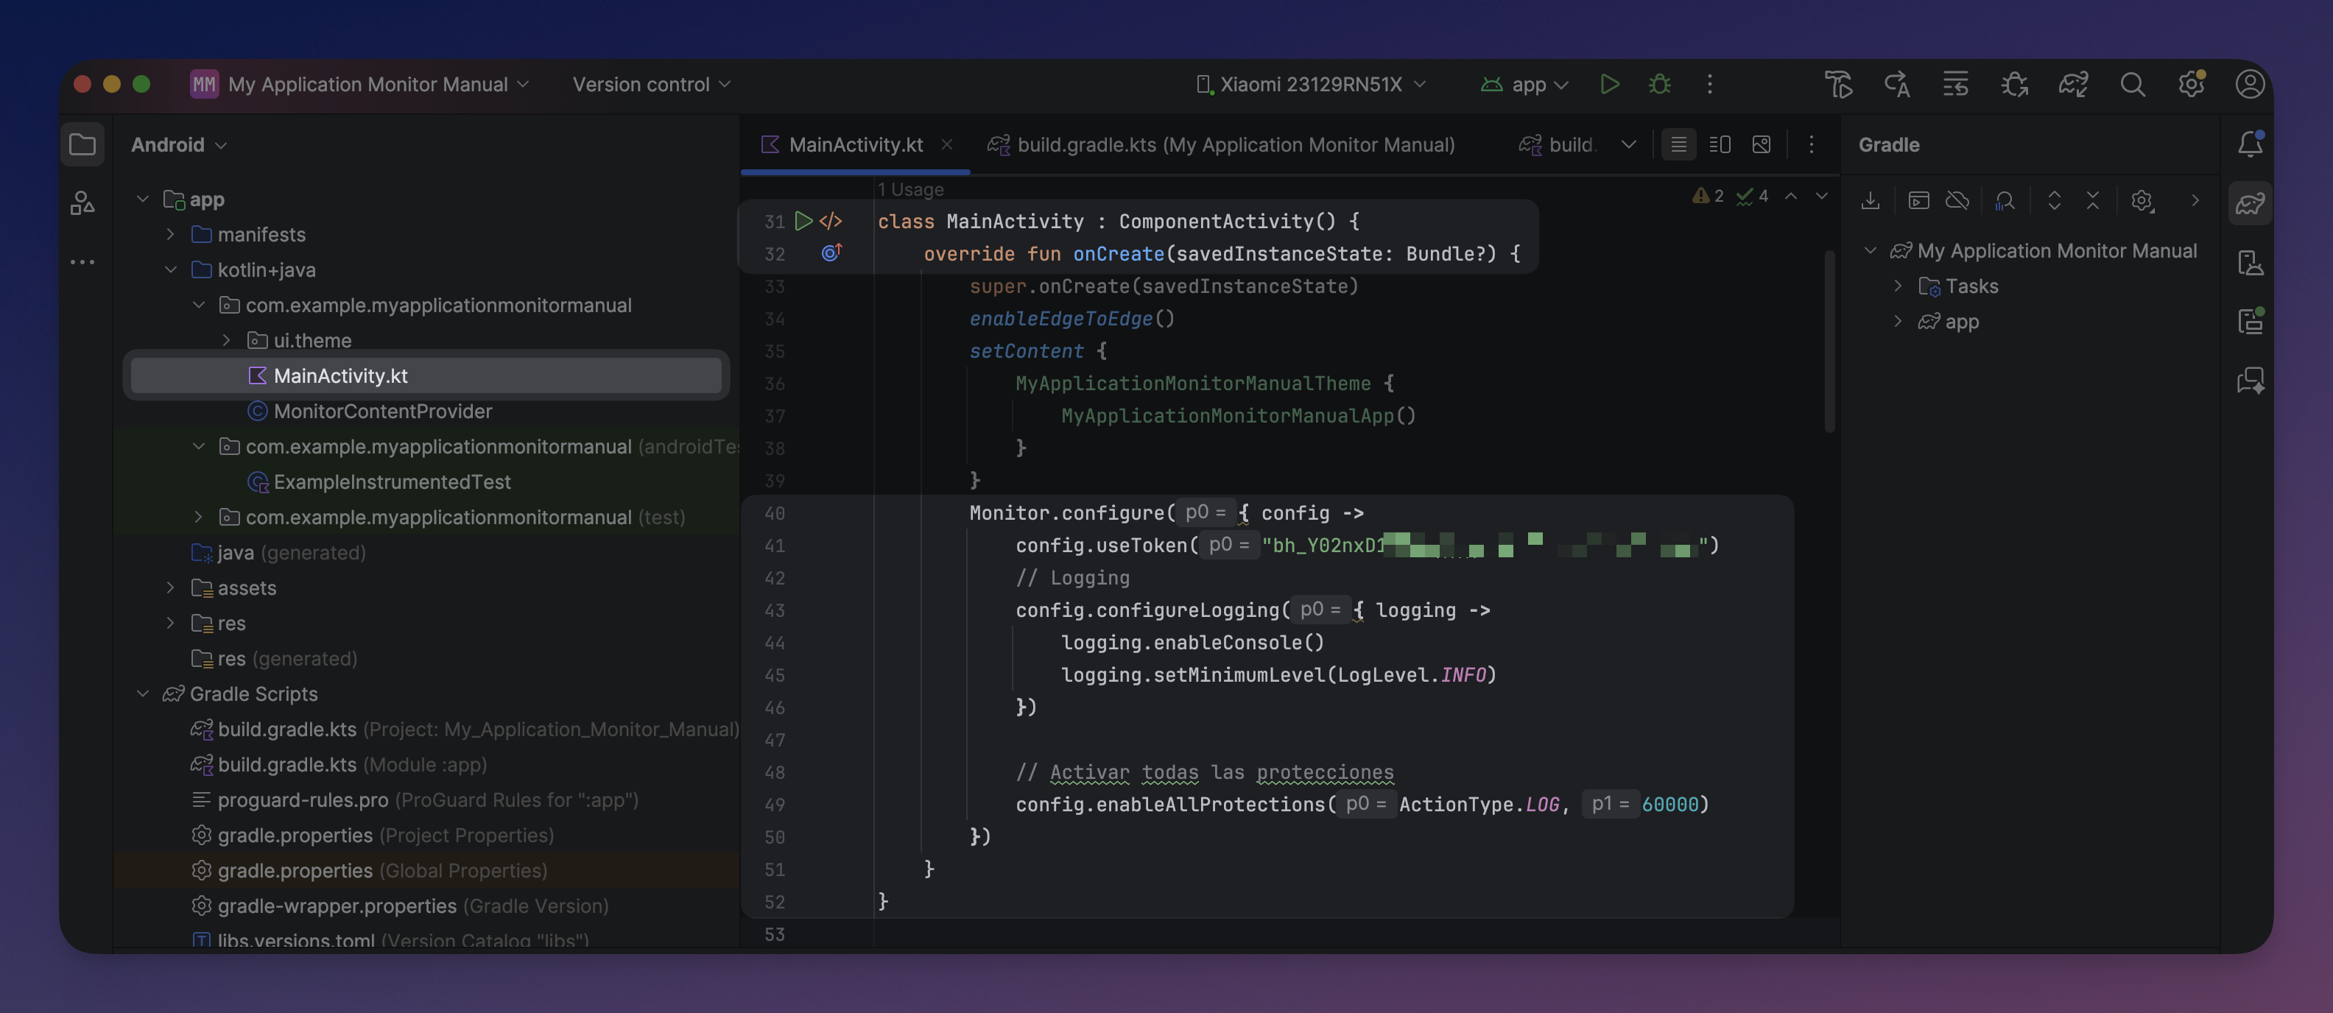Open the Version control menu
Viewport: 2333px width, 1013px height.
(650, 83)
